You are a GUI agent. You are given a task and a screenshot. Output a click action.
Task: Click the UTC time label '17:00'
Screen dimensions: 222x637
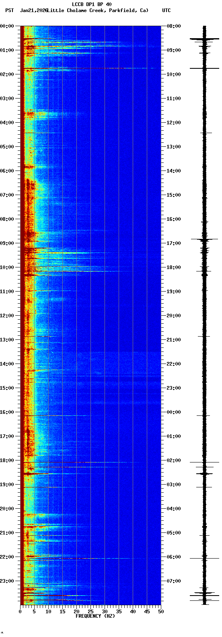tap(173, 243)
